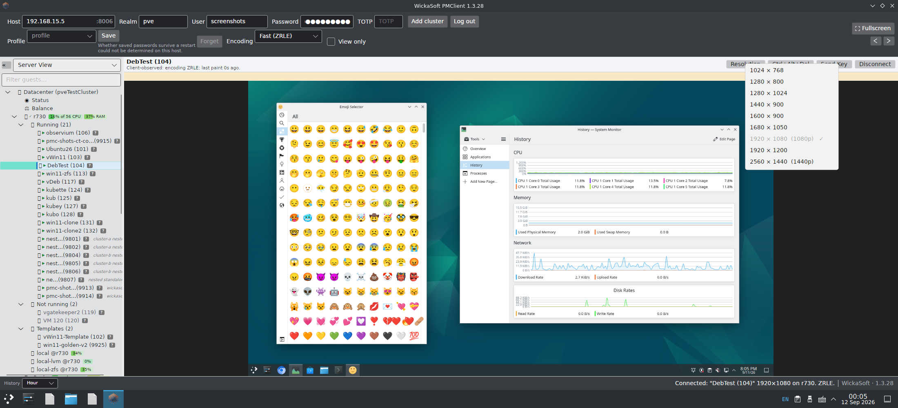The image size is (898, 408).
Task: Open the recent emojis category in Emoji Selector
Action: (282, 115)
